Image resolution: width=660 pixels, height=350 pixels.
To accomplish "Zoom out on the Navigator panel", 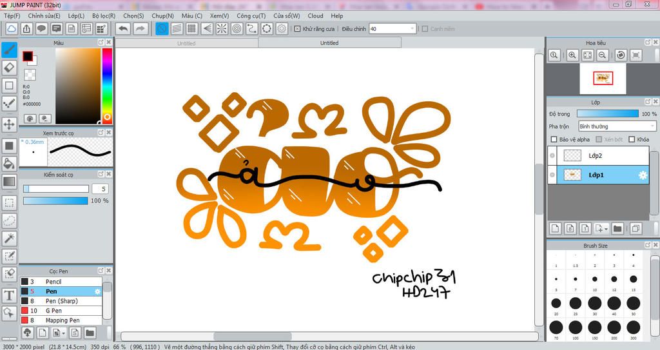I will click(603, 55).
